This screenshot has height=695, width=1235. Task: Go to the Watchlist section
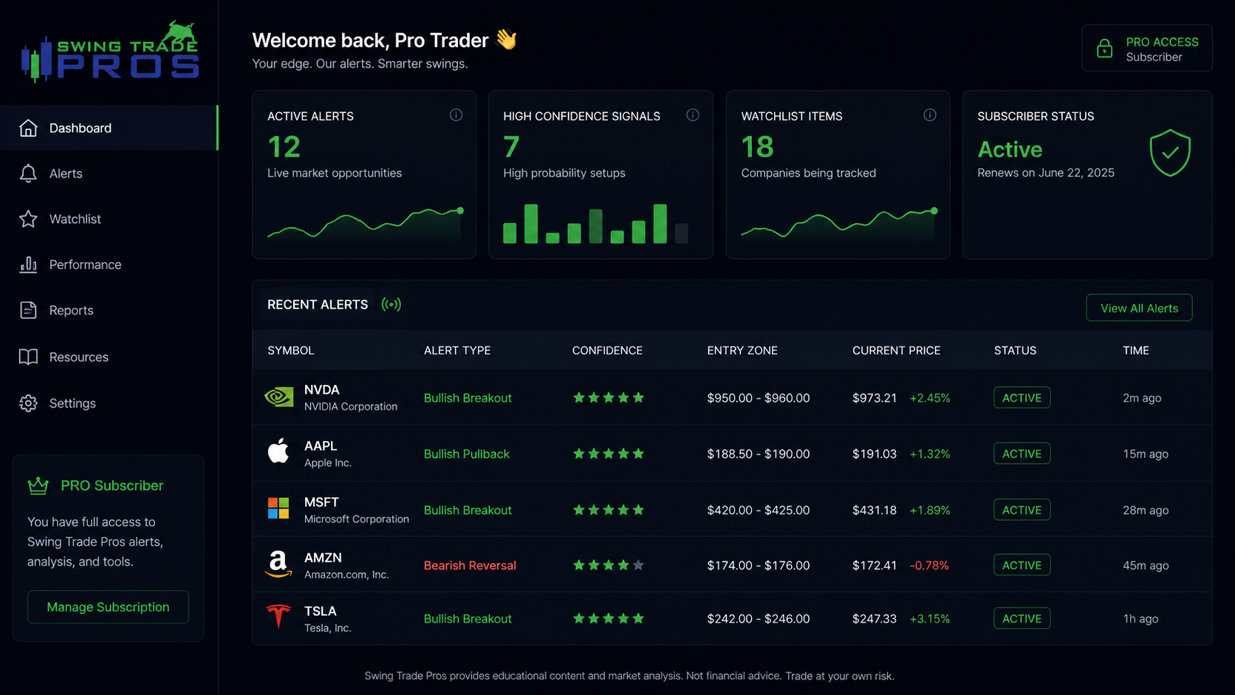click(x=109, y=219)
